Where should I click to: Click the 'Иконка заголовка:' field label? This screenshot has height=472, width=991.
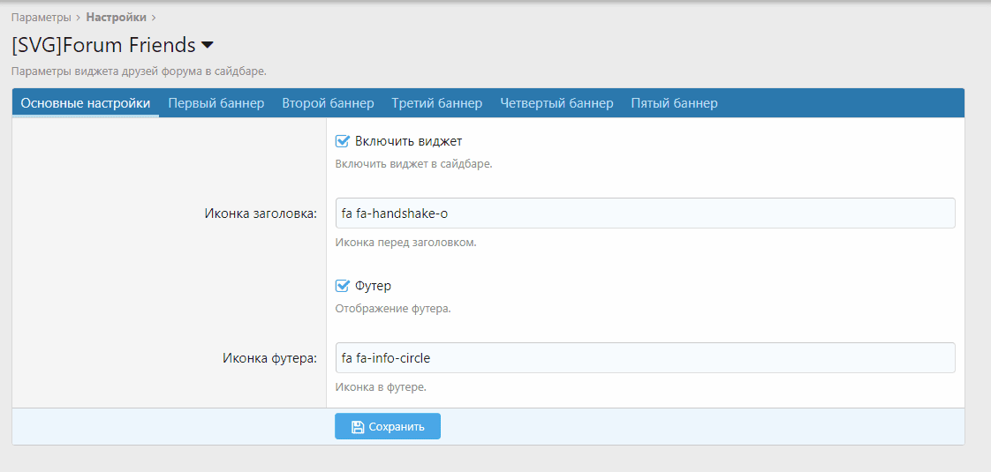point(261,214)
